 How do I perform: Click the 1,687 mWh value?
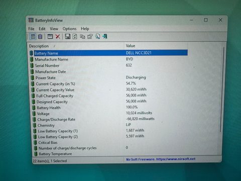135,130
